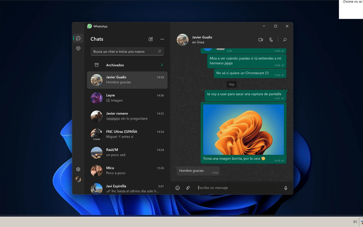Image resolution: width=363 pixels, height=227 pixels.
Task: Click Leyre's profile picture
Action: [96, 98]
